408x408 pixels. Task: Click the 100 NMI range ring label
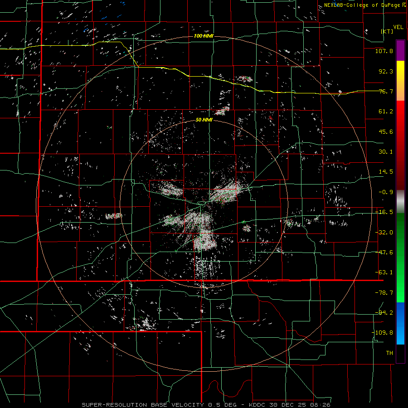[x=204, y=36]
